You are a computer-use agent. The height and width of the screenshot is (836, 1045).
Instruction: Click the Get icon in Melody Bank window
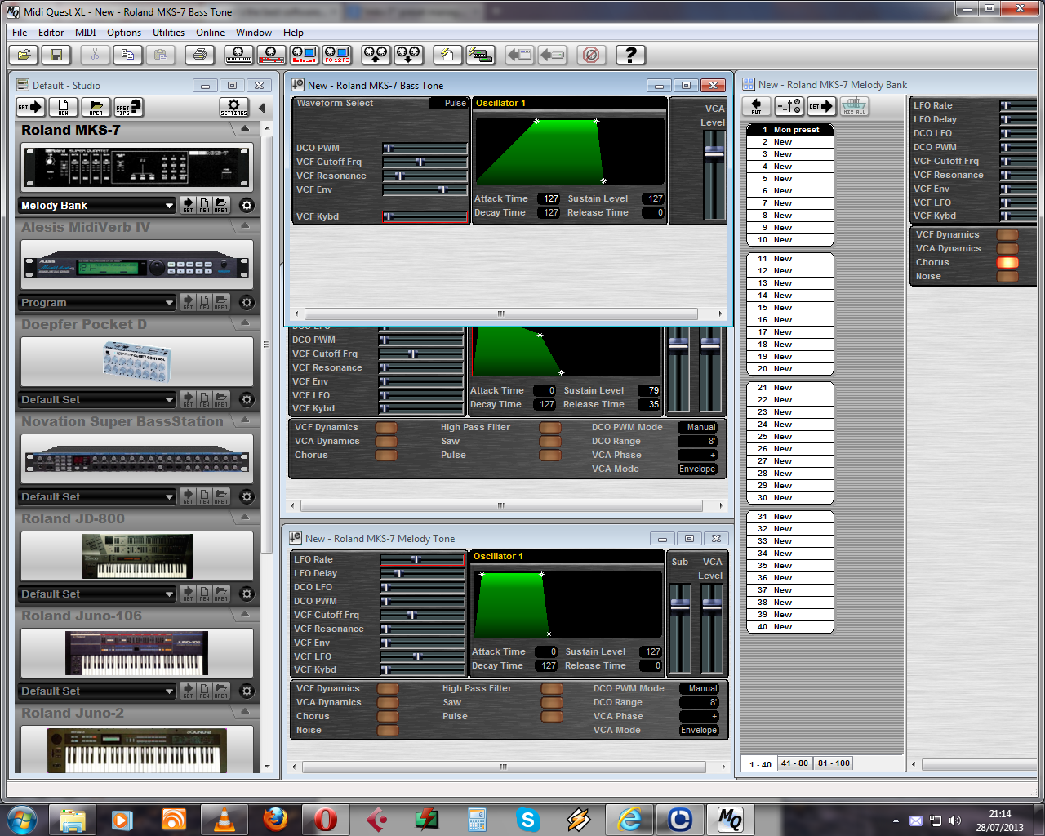[x=821, y=106]
